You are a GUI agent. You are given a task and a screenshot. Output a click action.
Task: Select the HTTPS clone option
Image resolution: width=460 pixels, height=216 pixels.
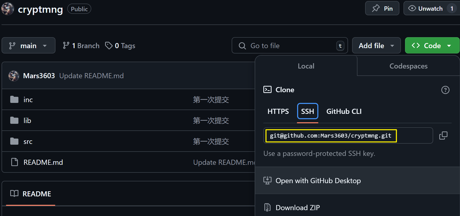coord(278,111)
